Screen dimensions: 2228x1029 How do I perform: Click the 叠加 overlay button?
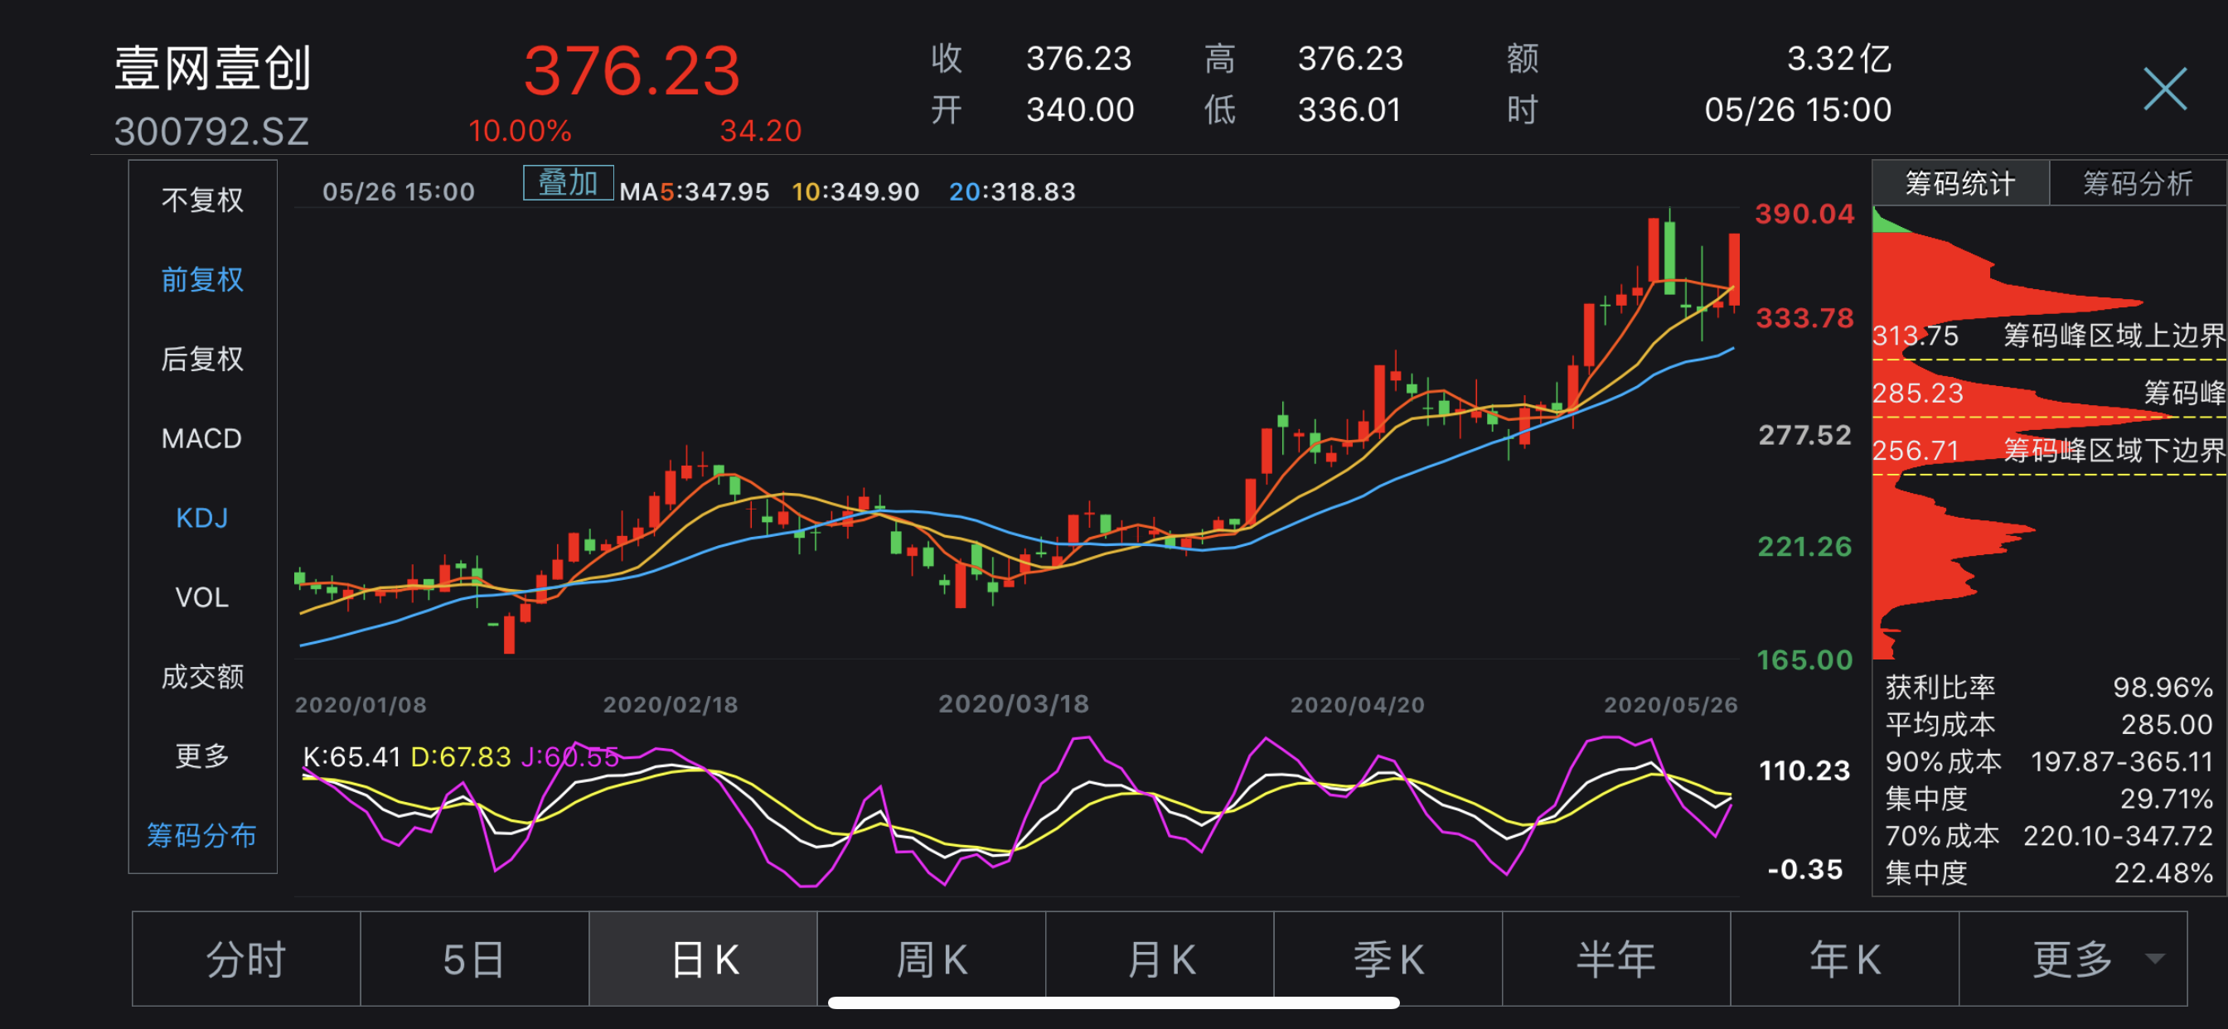[x=569, y=183]
